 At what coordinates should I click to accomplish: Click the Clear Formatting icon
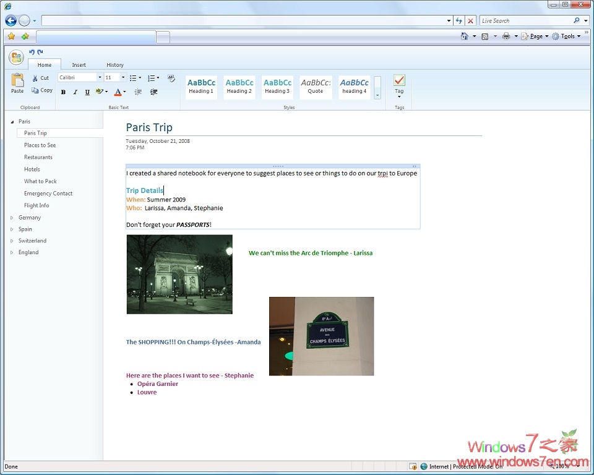(x=171, y=79)
